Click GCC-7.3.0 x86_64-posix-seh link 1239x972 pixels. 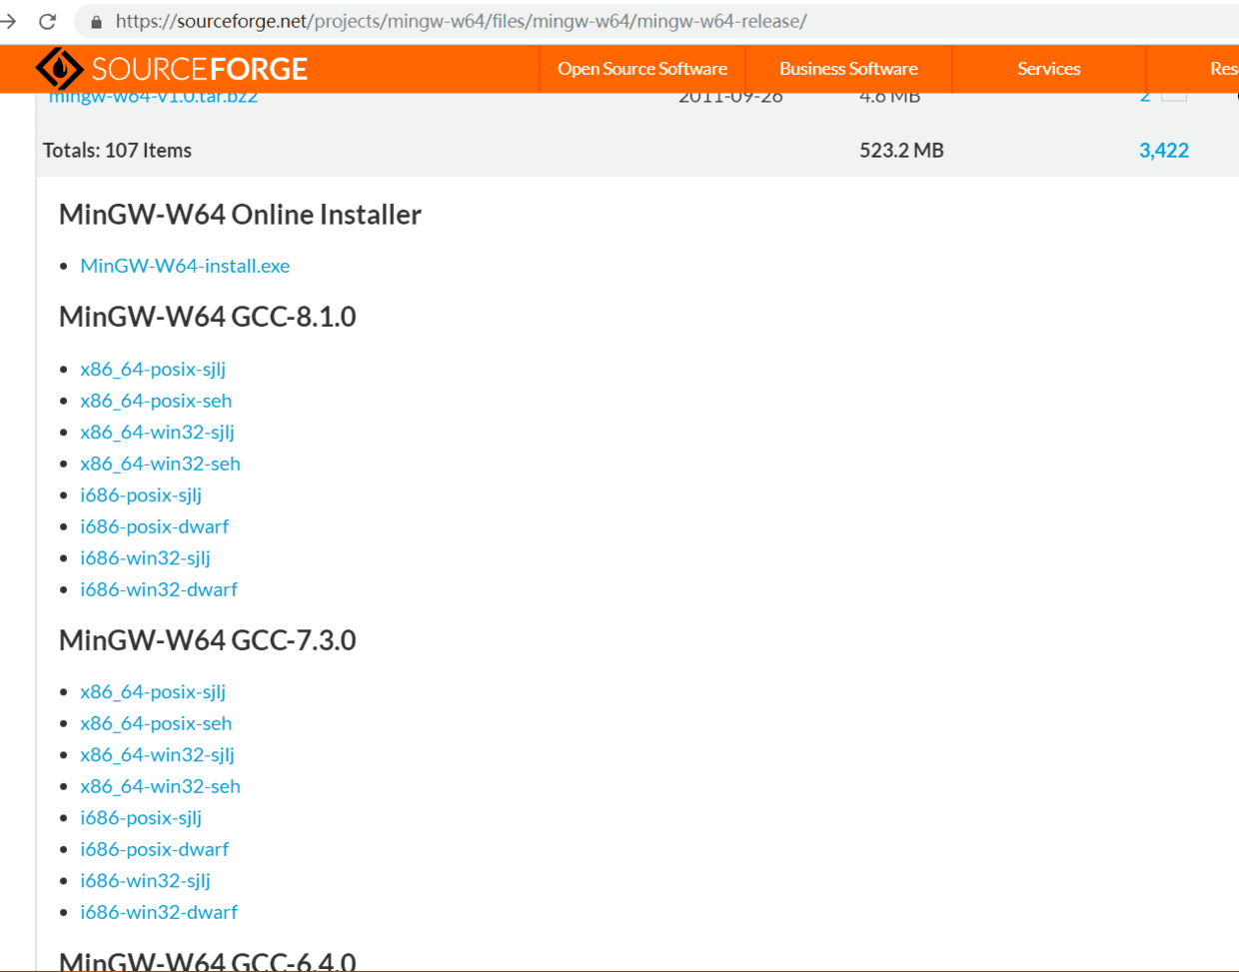156,723
